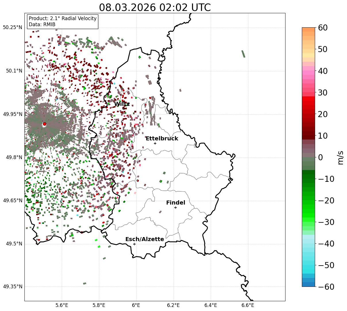Click the 49.35°N latitude label

coord(12,287)
